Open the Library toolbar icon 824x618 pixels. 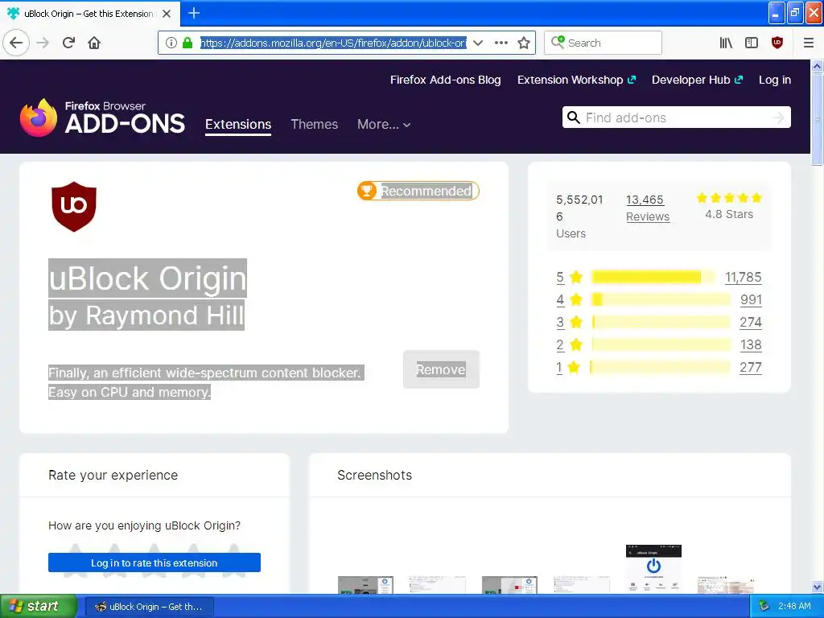[x=726, y=43]
